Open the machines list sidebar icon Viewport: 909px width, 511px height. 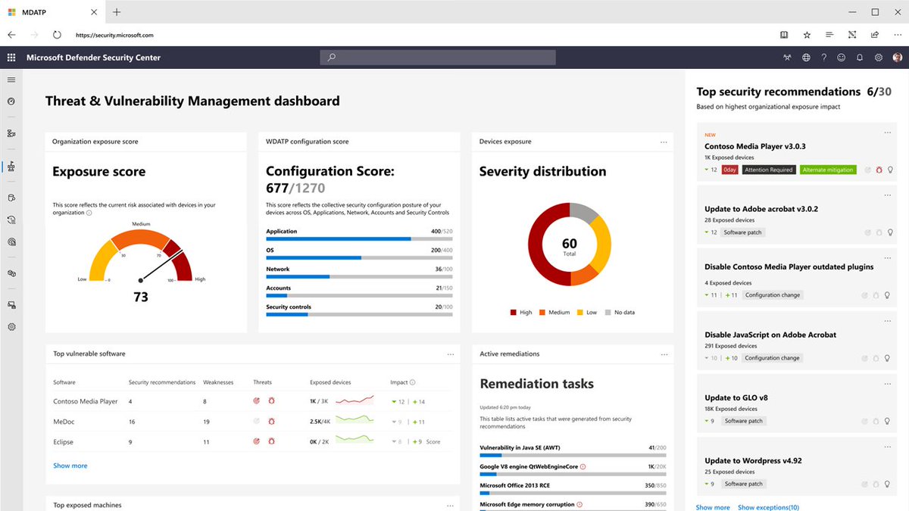coord(11,198)
